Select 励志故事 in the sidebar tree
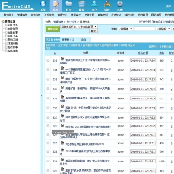Screen dimensions: 174x174 pos(13,47)
